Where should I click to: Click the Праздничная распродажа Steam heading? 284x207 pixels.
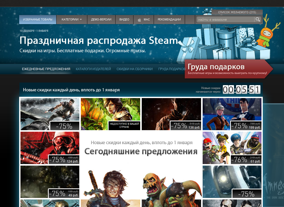[x=99, y=41]
